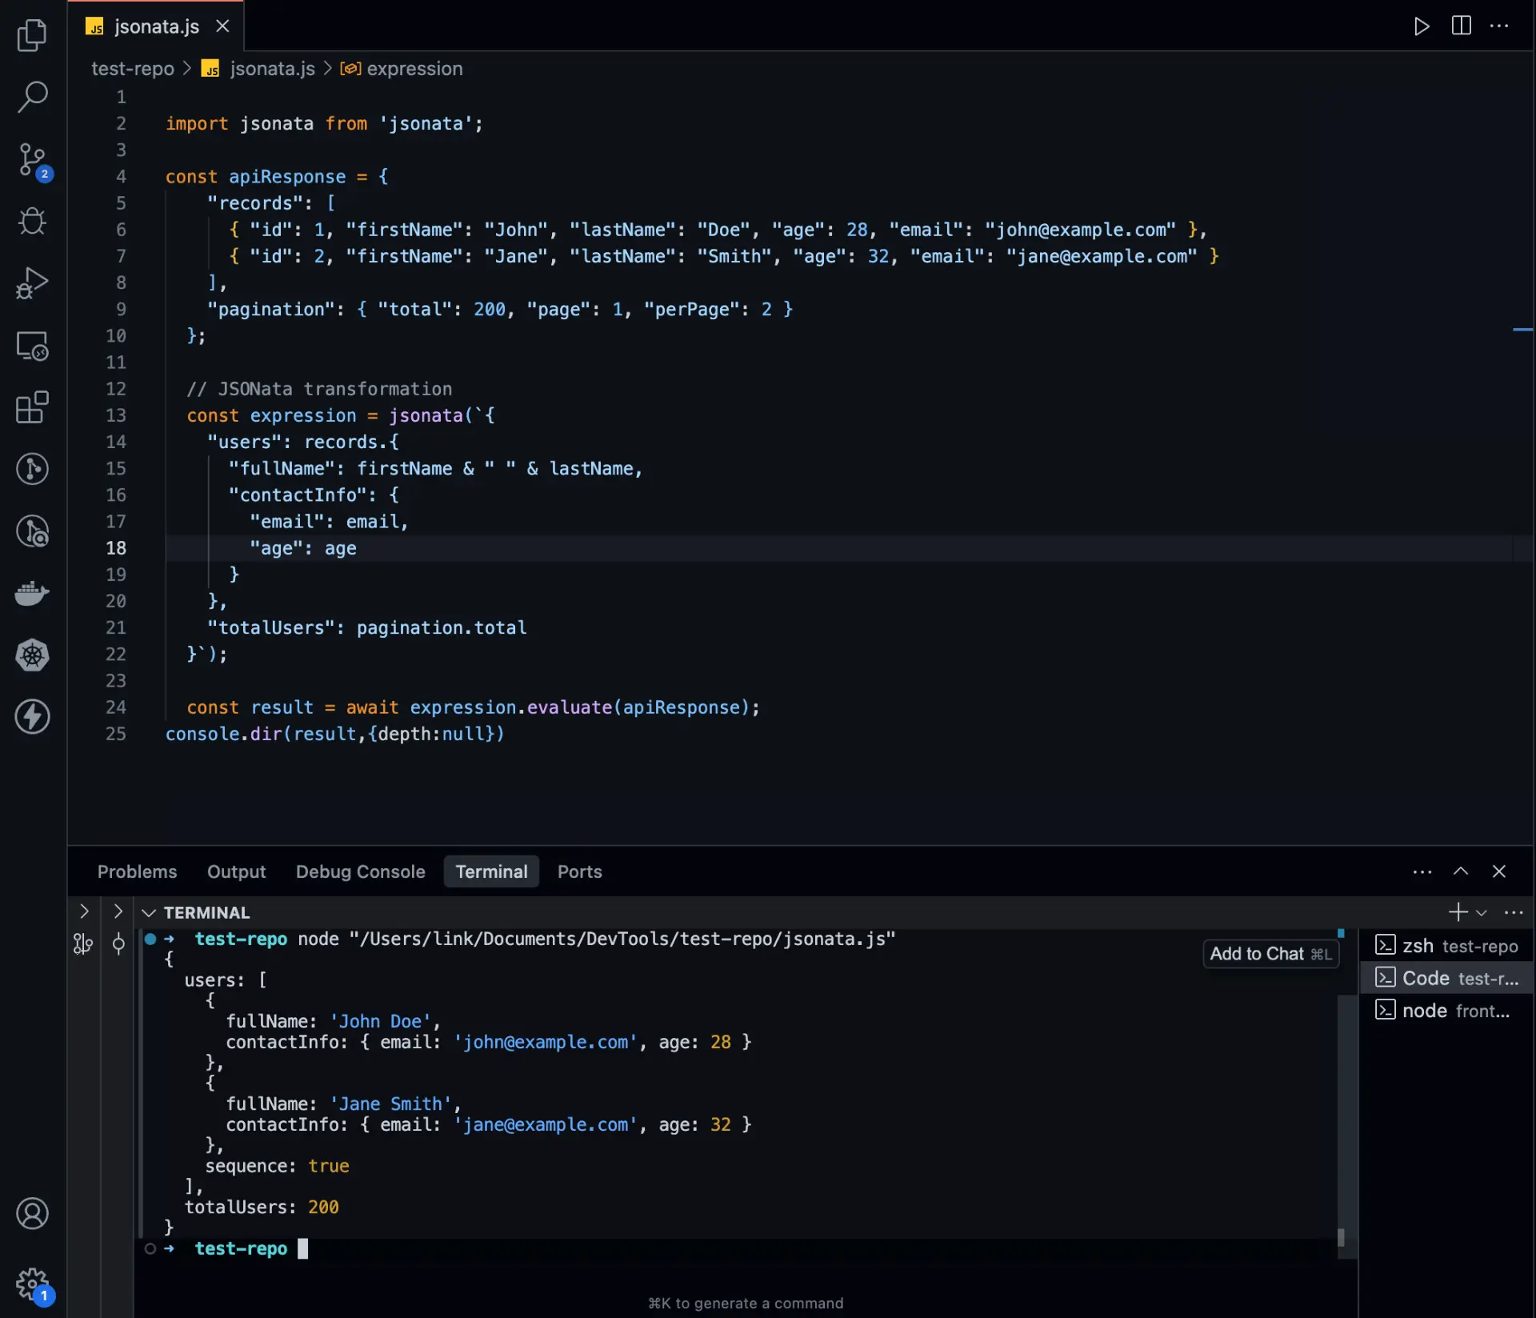This screenshot has height=1318, width=1536.
Task: Open the Docker extension sidebar
Action: [x=32, y=593]
